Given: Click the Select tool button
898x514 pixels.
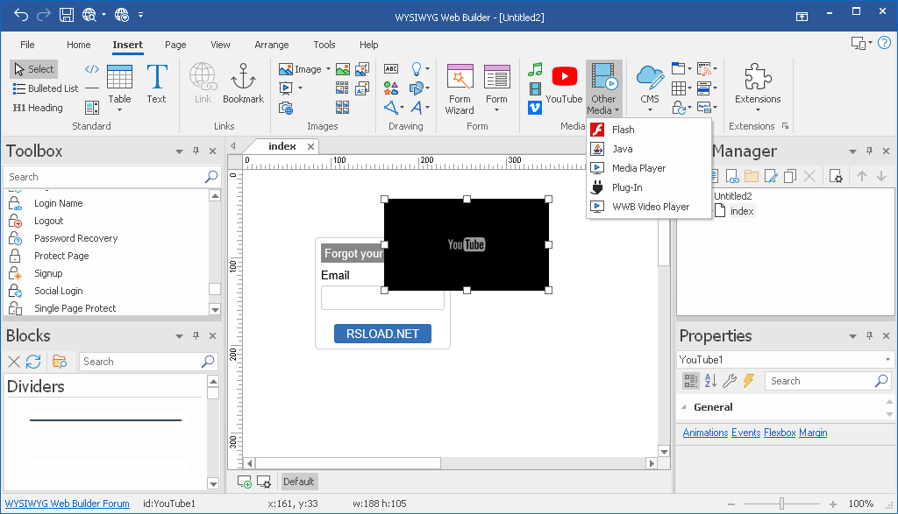Looking at the screenshot, I should [34, 69].
